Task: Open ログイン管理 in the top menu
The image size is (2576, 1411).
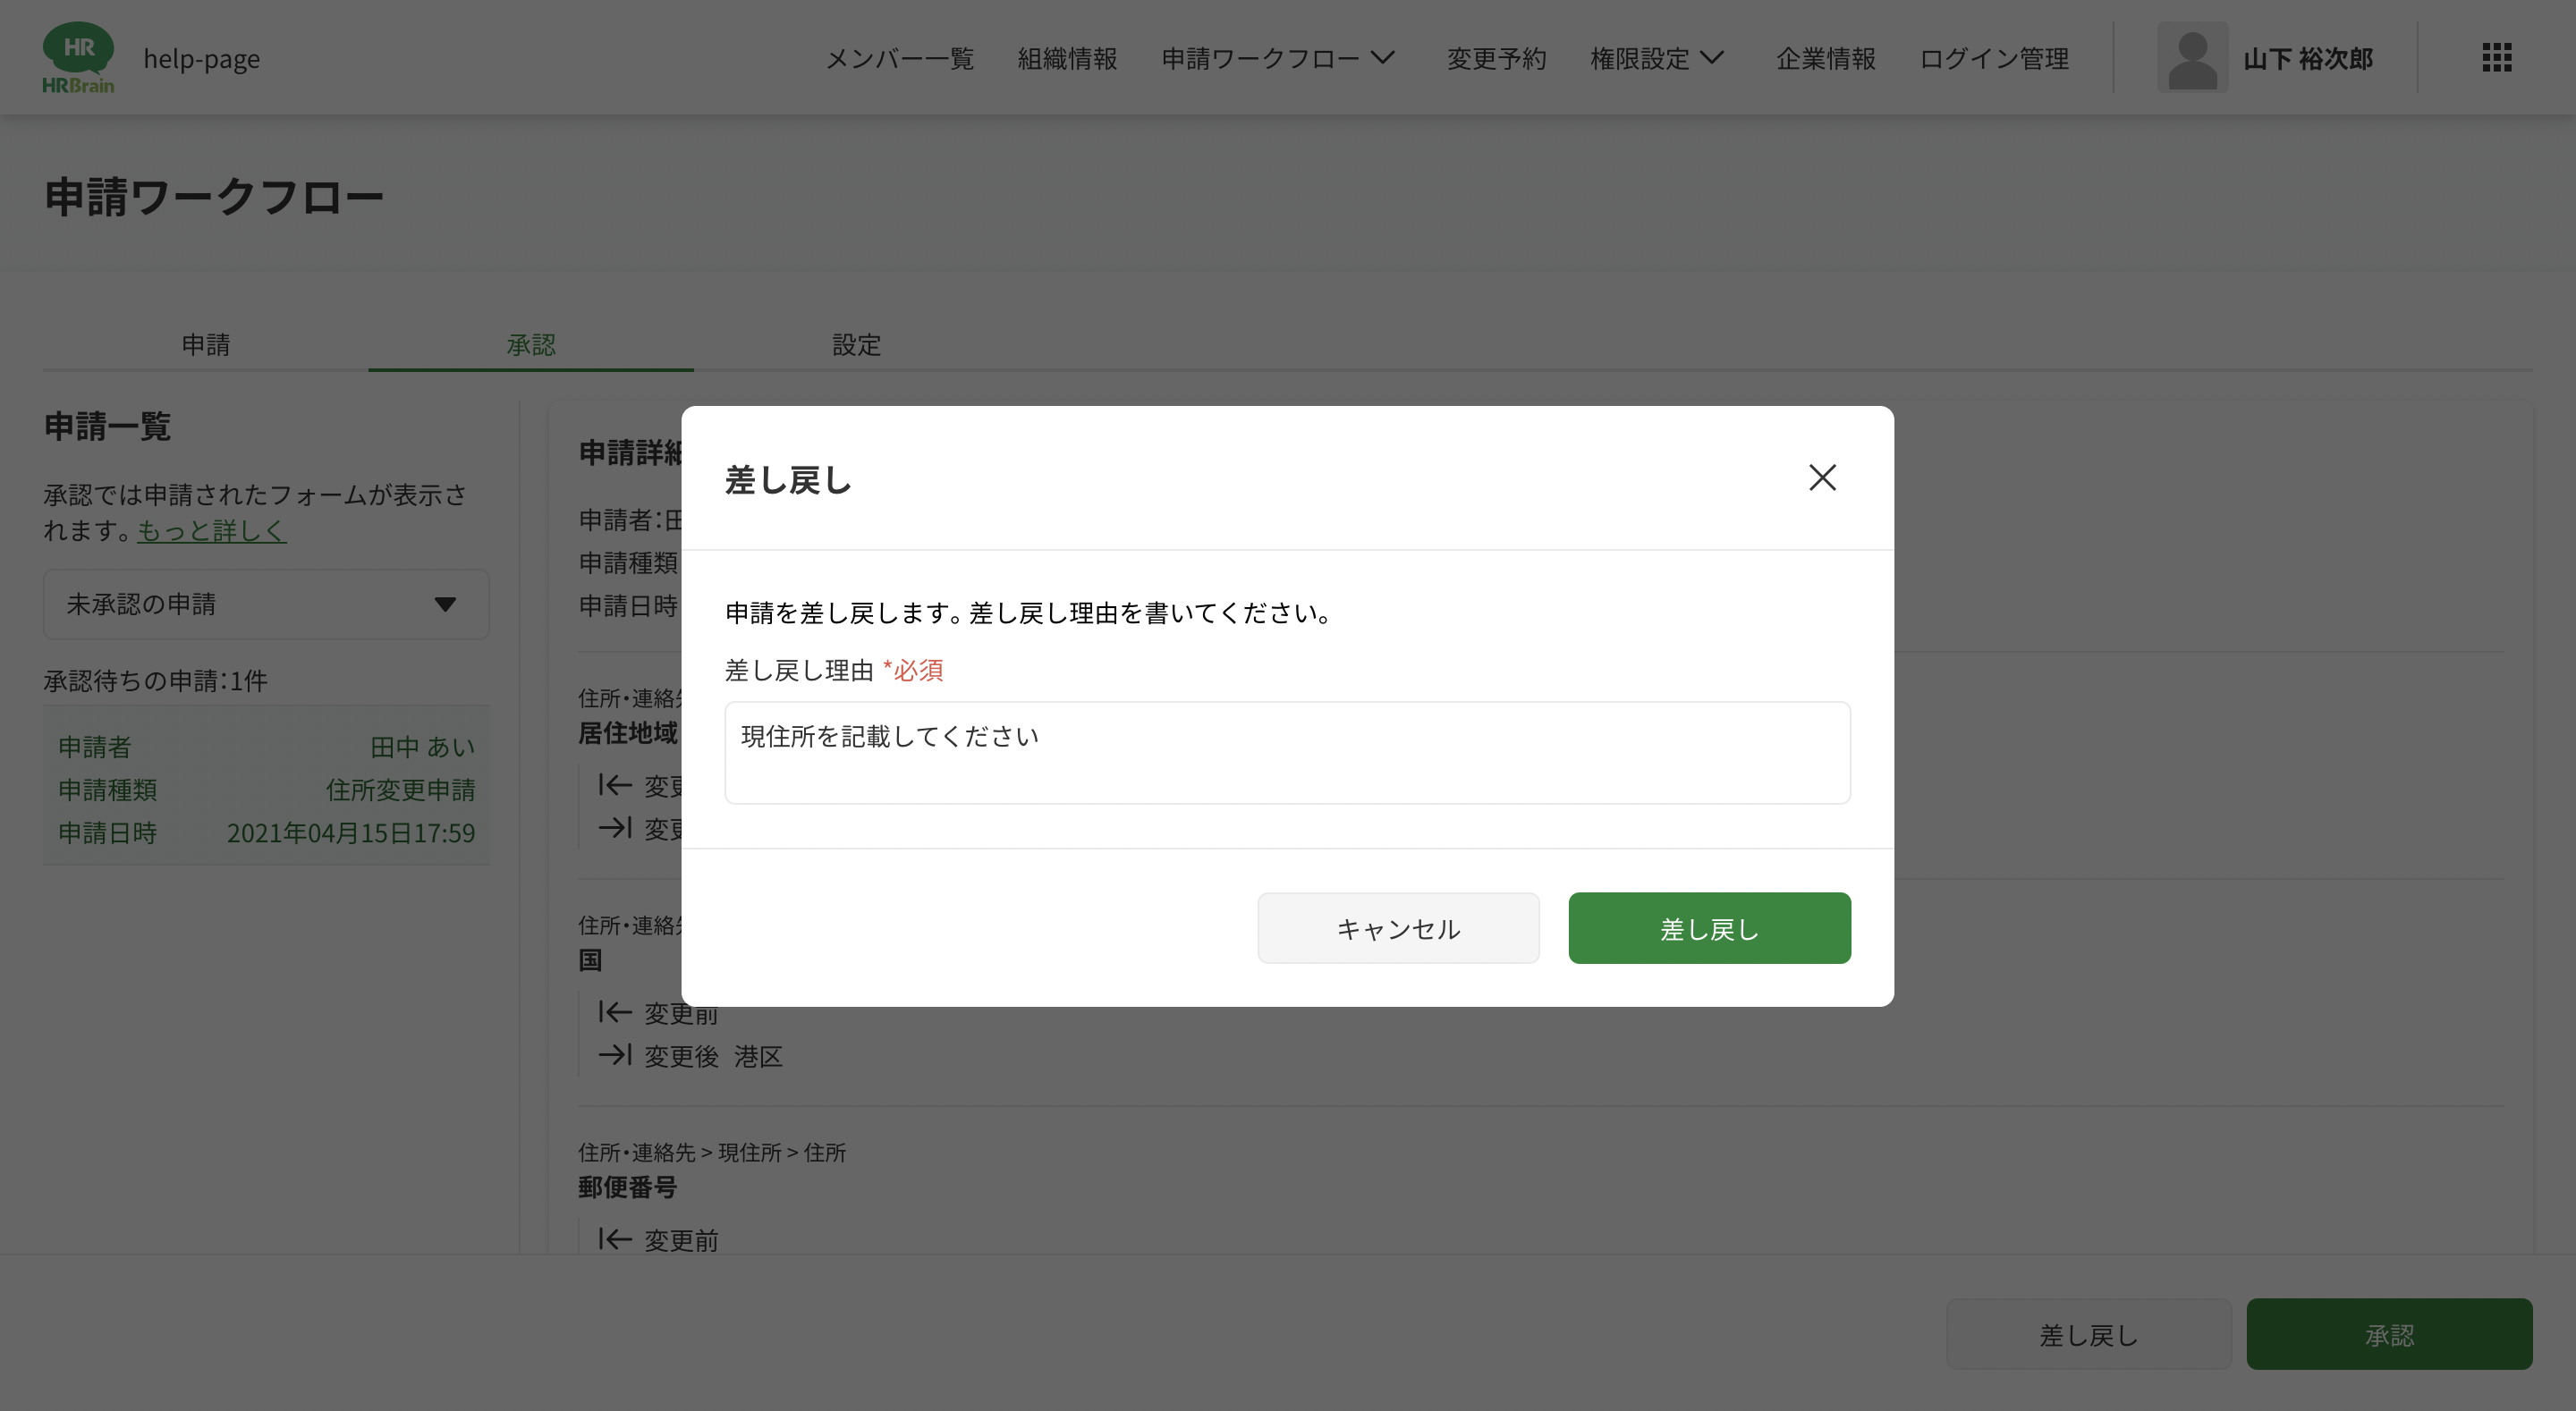Action: pos(1994,59)
